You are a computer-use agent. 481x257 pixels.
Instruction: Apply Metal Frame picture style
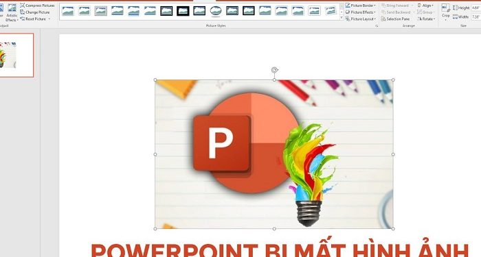[100, 11]
